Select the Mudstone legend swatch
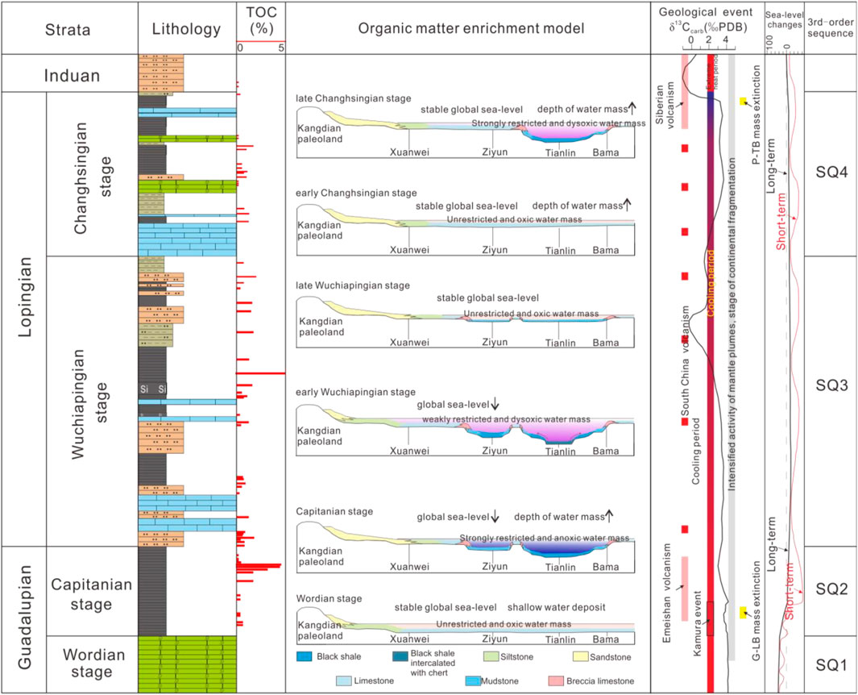Image resolution: width=858 pixels, height=695 pixels. [x=473, y=680]
